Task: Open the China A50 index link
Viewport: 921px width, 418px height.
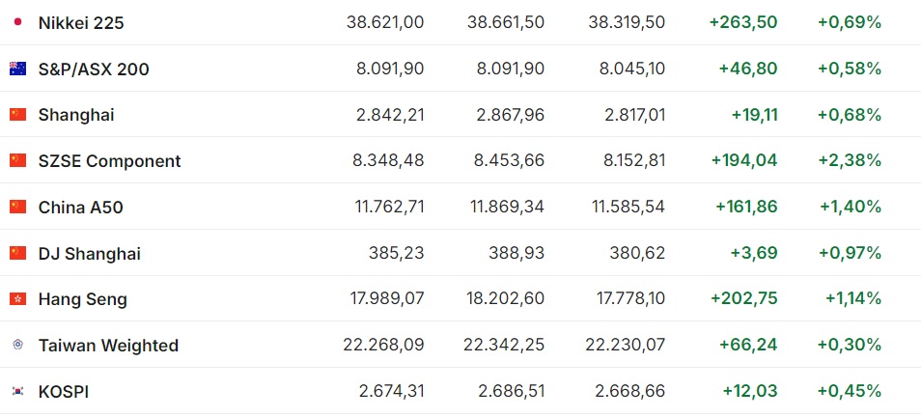Action: click(80, 208)
